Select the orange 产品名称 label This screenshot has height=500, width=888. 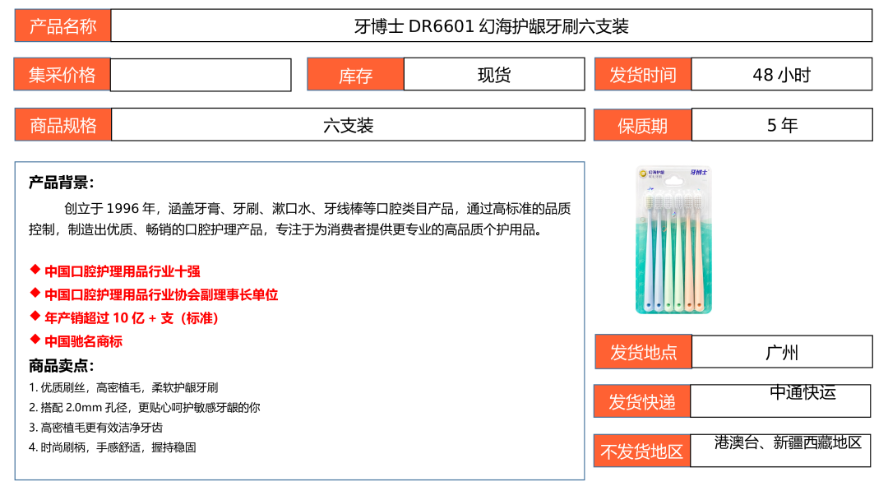point(62,25)
